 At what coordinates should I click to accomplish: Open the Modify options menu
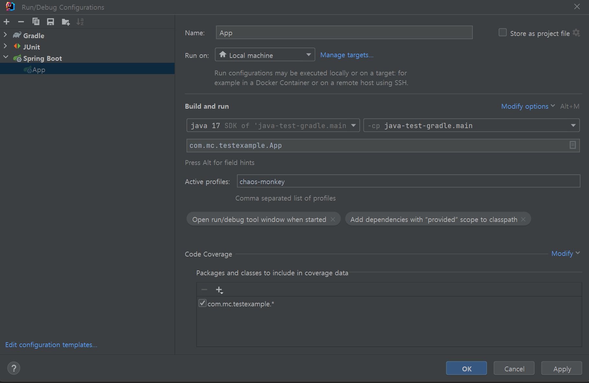coord(528,106)
